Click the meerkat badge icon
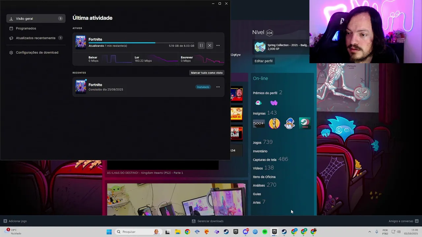422x237 pixels. click(x=274, y=123)
